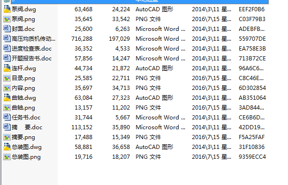Click the checksum F5A25FAF
This screenshot has width=288, height=185.
point(251,137)
